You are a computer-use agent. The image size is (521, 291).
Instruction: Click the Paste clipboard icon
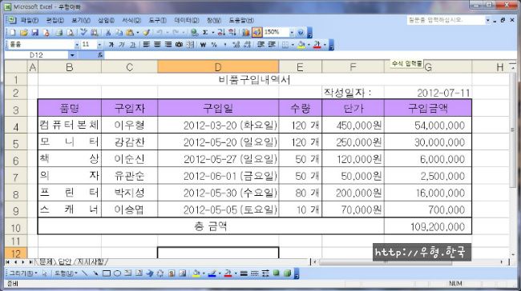pos(129,33)
